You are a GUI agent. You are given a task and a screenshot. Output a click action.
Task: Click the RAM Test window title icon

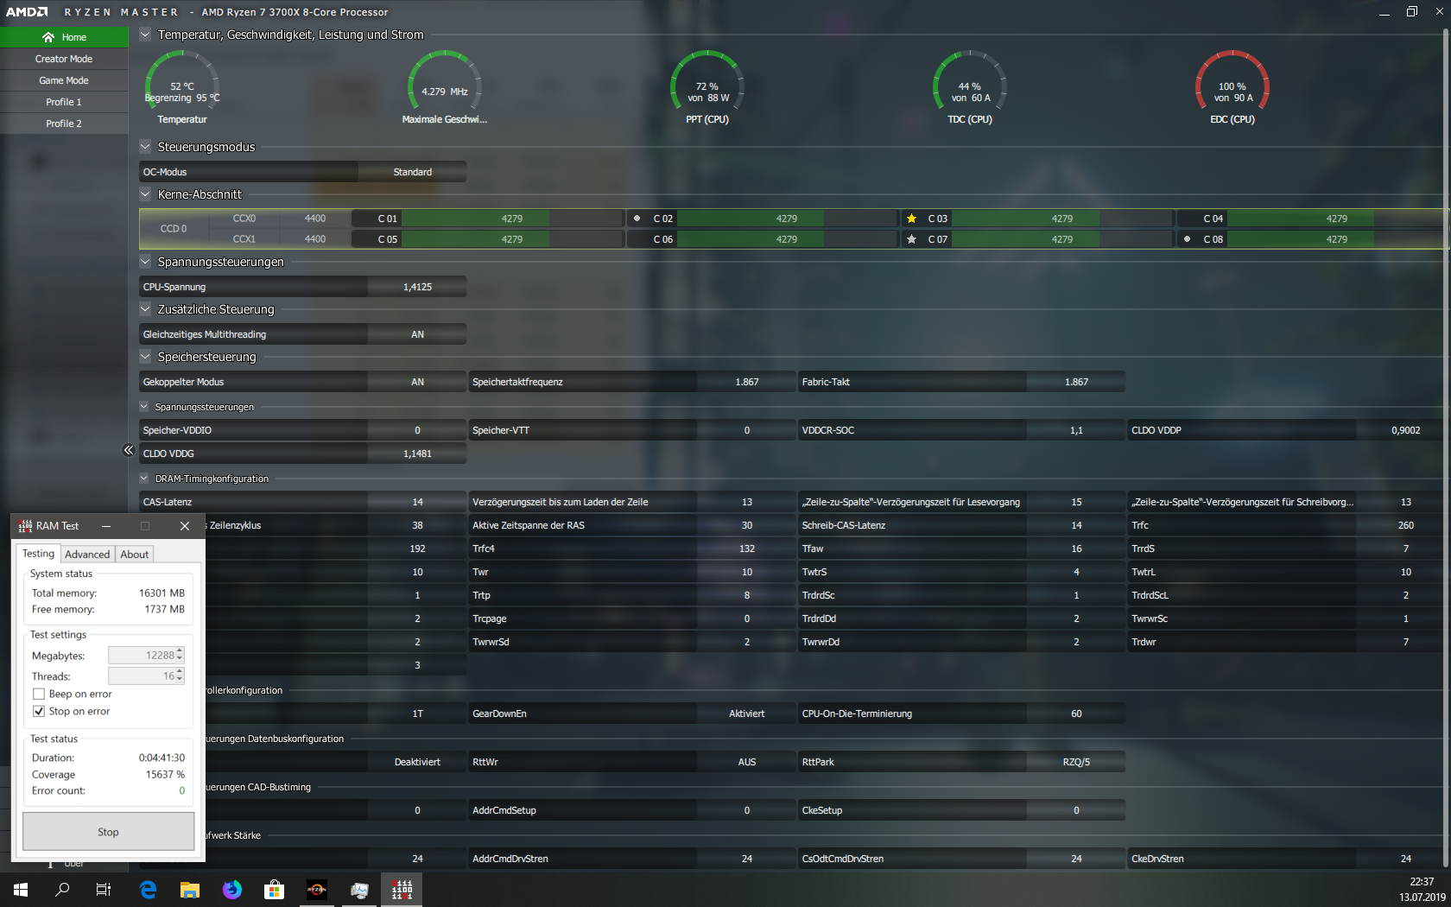(x=25, y=526)
